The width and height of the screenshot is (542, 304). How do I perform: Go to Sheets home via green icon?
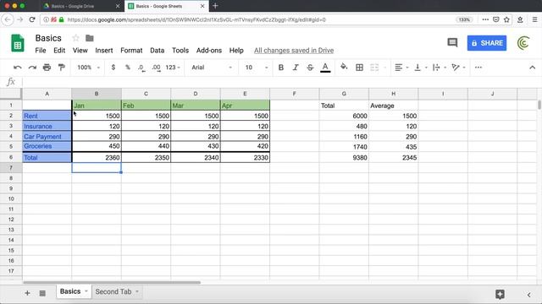tap(18, 43)
